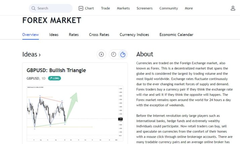Open the GBPUSD chart thumbnail
This screenshot has height=144, width=240.
click(x=75, y=113)
